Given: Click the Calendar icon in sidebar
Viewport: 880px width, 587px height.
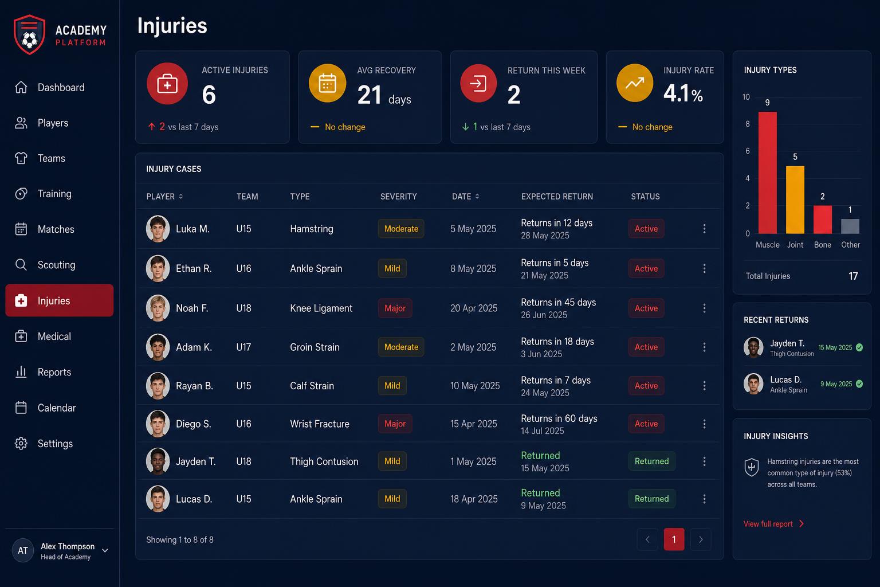Looking at the screenshot, I should pyautogui.click(x=21, y=408).
